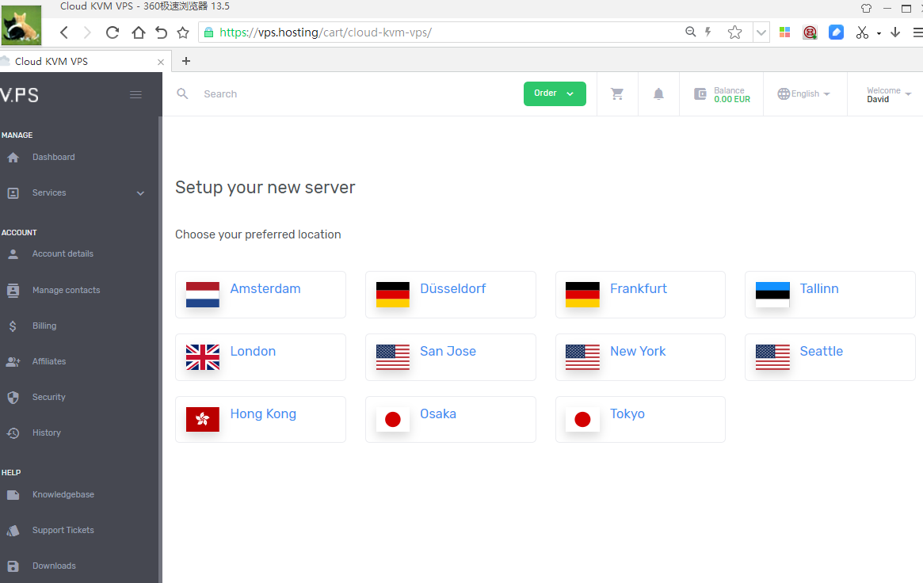Open Affiliates in sidebar
The height and width of the screenshot is (583, 923).
49,362
